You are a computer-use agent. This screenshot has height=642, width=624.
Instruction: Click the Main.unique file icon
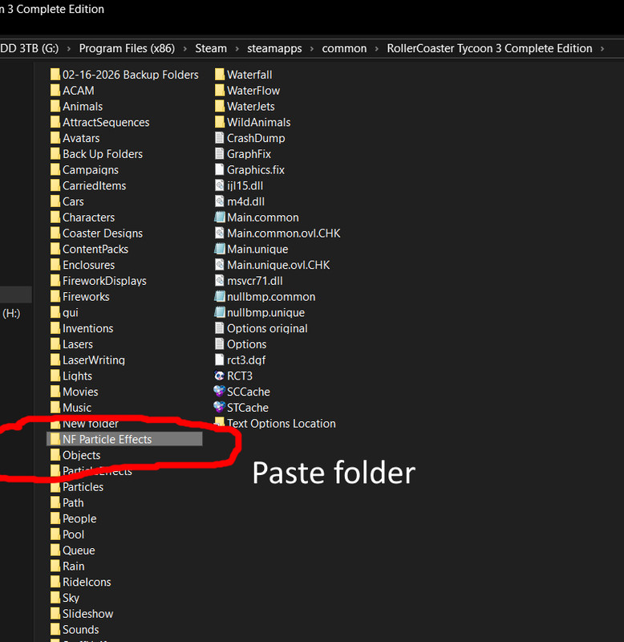click(220, 249)
